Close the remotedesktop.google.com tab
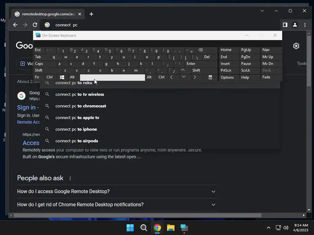 pyautogui.click(x=80, y=14)
